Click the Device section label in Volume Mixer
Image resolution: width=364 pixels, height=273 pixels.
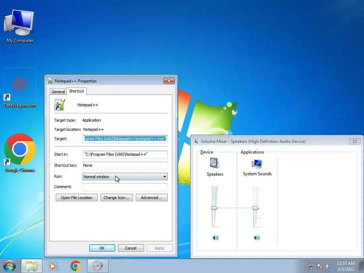pos(207,152)
